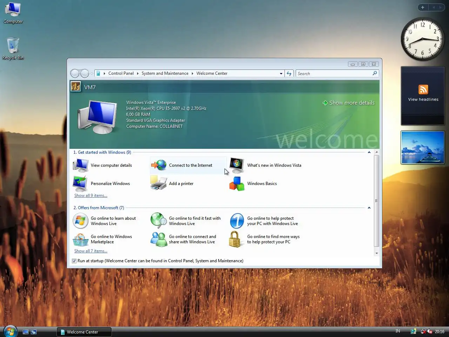Screen dimensions: 449x337
Task: Click the search magnifier icon
Action: pyautogui.click(x=375, y=73)
